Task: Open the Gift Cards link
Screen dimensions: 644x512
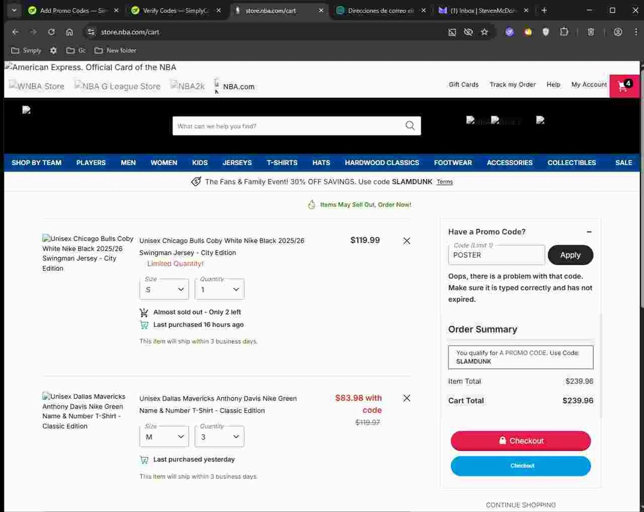Action: tap(463, 85)
